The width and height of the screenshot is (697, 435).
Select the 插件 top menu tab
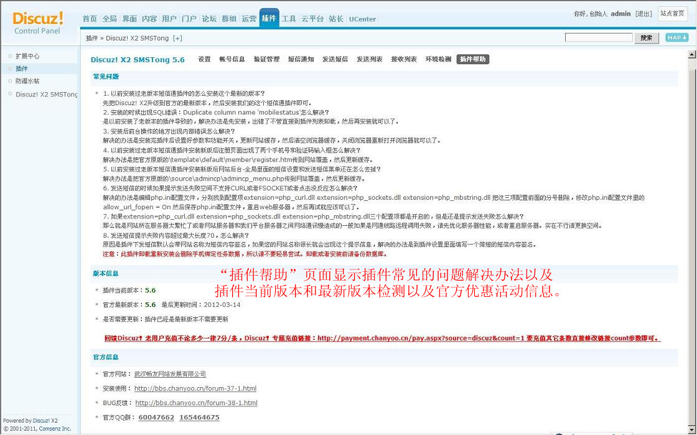pos(269,18)
